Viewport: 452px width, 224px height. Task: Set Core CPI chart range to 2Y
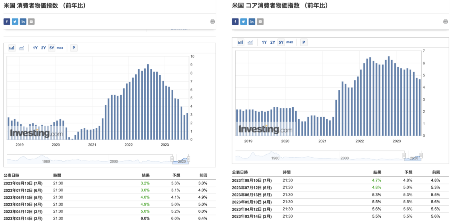coord(273,42)
